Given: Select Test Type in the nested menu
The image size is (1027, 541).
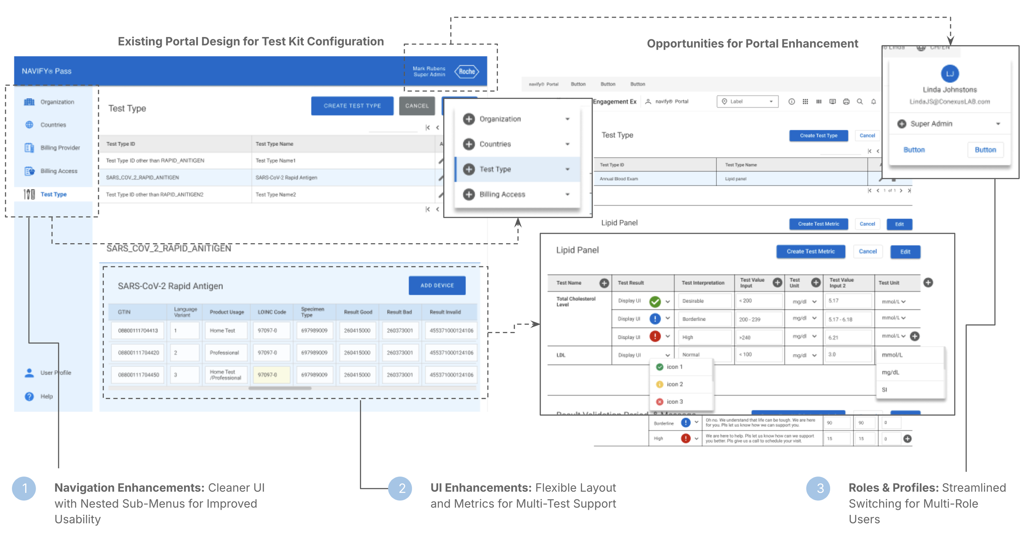Looking at the screenshot, I should tap(495, 169).
